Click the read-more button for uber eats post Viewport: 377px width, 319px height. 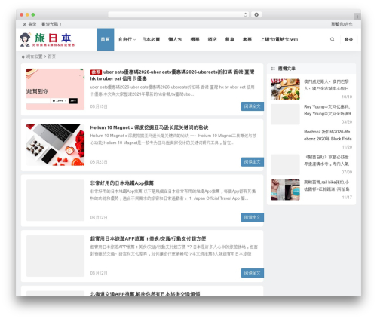point(252,106)
